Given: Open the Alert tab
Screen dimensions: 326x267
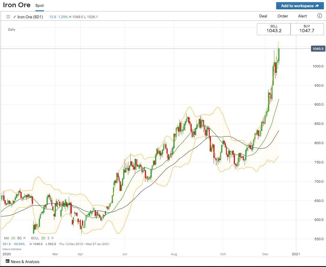Looking at the screenshot, I should pos(302,16).
